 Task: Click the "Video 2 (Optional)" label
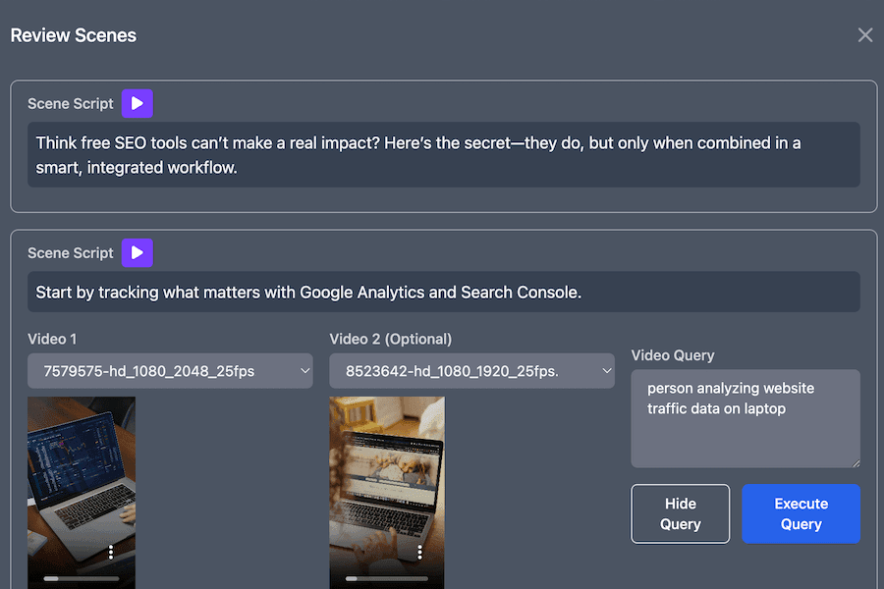(x=390, y=339)
